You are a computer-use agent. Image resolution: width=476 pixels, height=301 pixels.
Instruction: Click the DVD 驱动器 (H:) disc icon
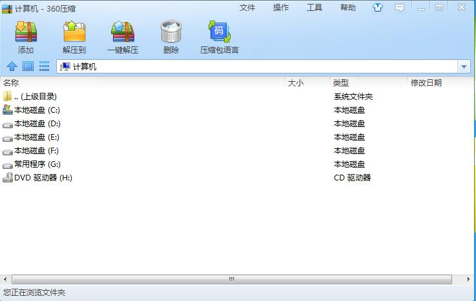(x=8, y=177)
